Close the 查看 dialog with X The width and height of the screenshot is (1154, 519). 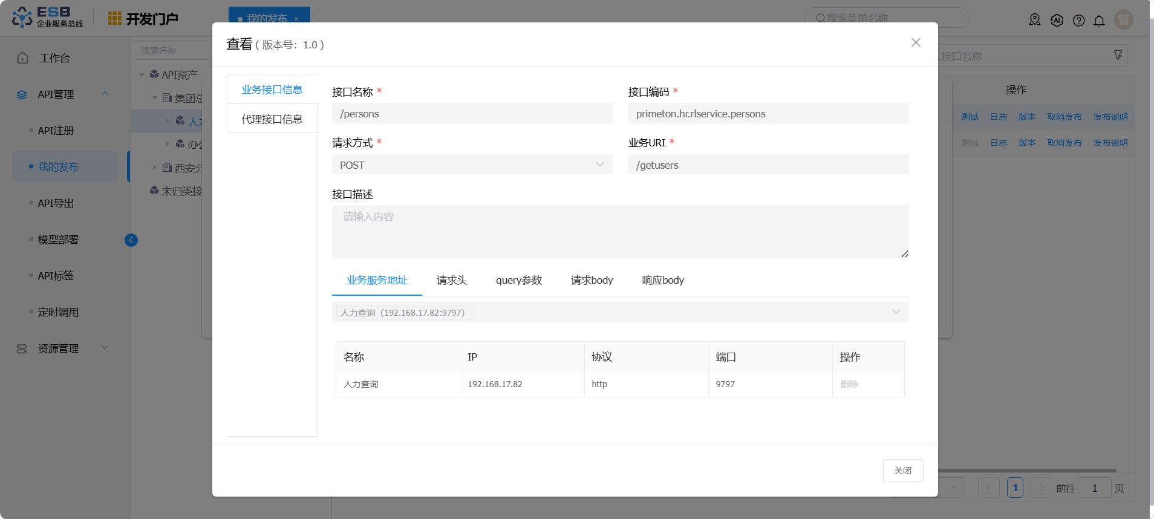[x=916, y=42]
